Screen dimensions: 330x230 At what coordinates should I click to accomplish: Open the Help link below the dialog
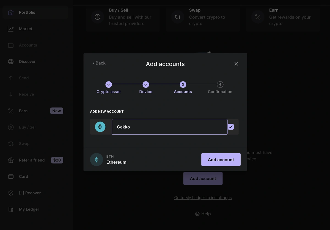[203, 214]
